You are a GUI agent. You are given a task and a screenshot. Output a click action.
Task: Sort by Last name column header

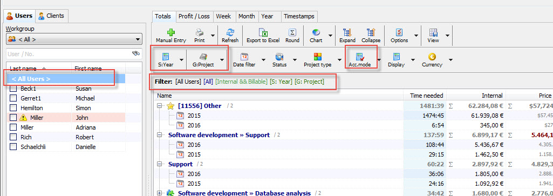tap(39, 68)
